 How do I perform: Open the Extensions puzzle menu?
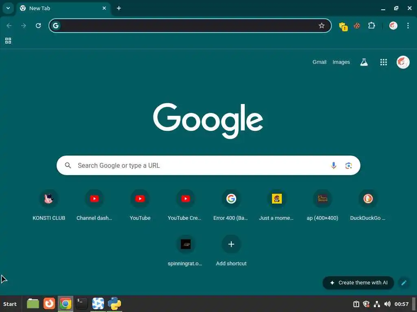[x=371, y=26]
